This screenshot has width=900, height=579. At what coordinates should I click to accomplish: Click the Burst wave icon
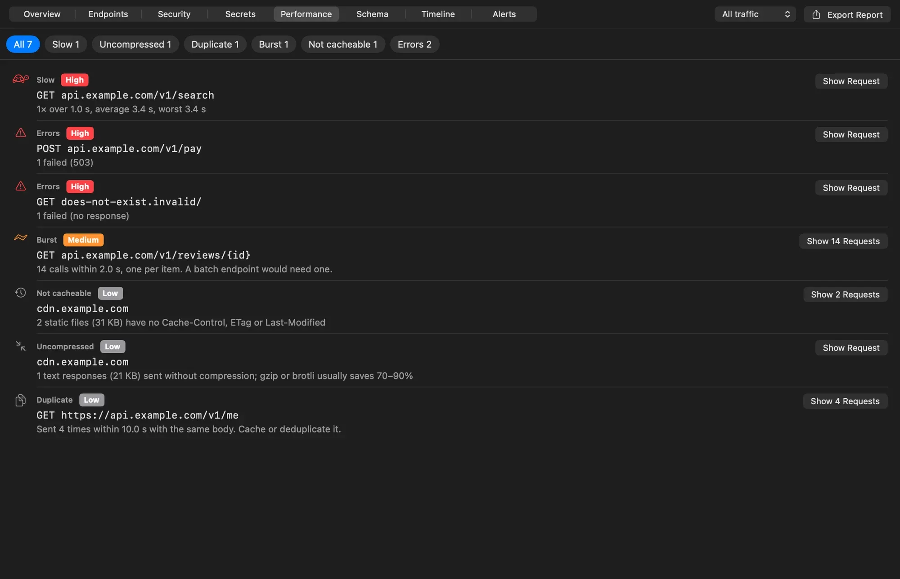coord(21,238)
